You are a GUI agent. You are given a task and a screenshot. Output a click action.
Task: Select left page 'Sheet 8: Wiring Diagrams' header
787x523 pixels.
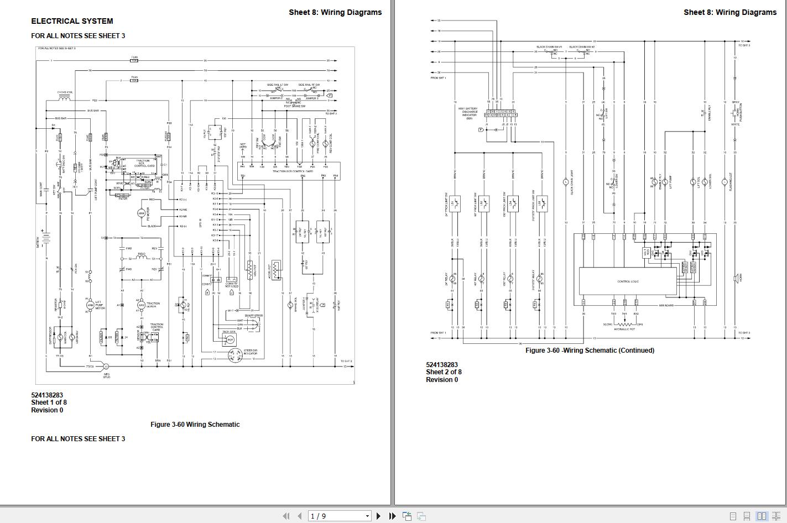335,12
